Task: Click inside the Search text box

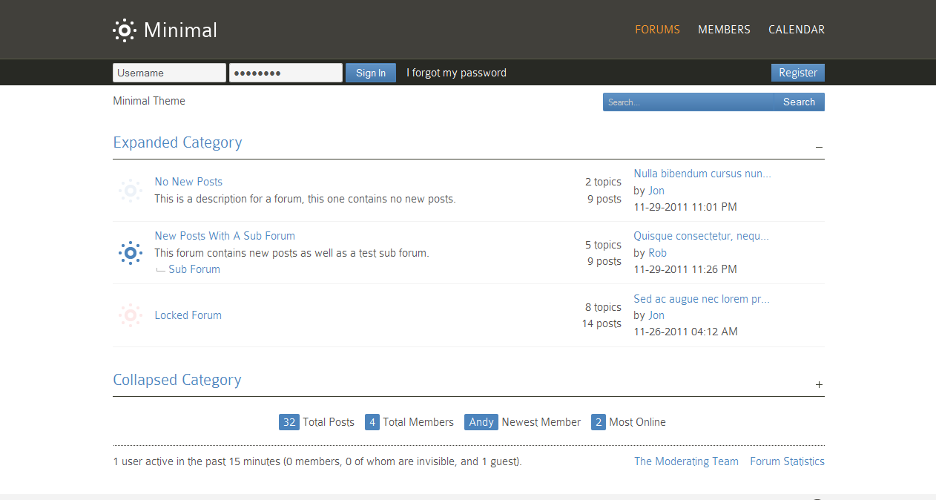Action: pyautogui.click(x=688, y=102)
